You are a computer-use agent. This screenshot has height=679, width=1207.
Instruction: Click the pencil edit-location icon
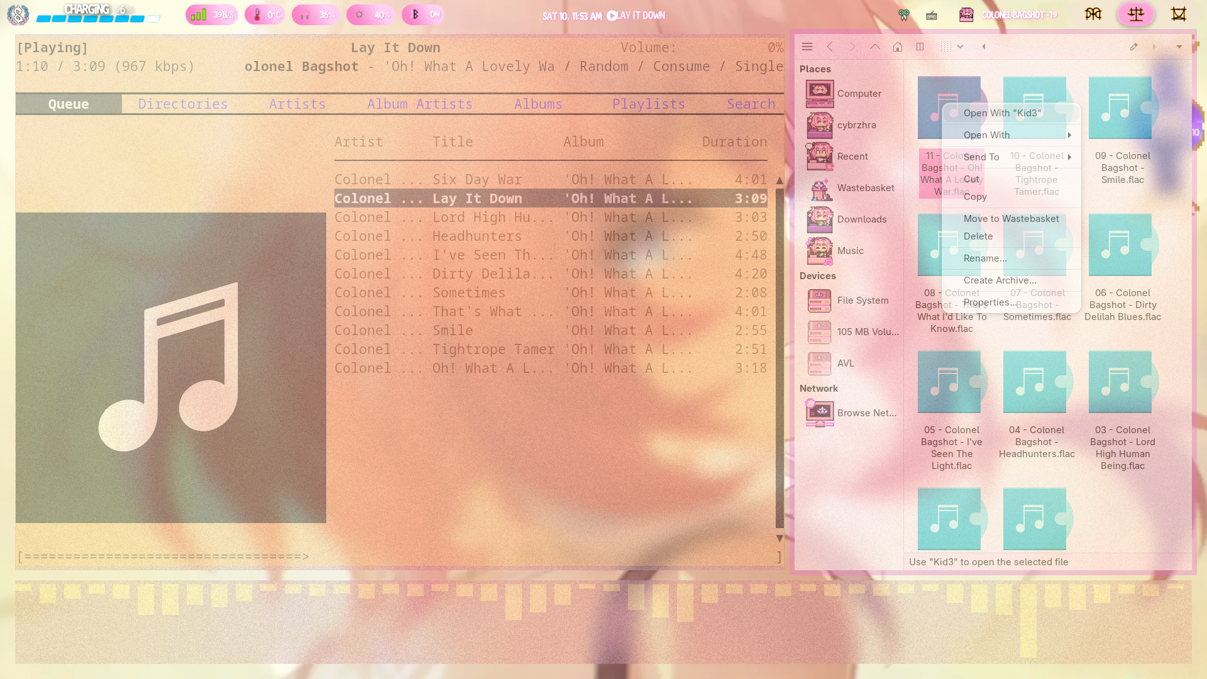[x=1133, y=47]
